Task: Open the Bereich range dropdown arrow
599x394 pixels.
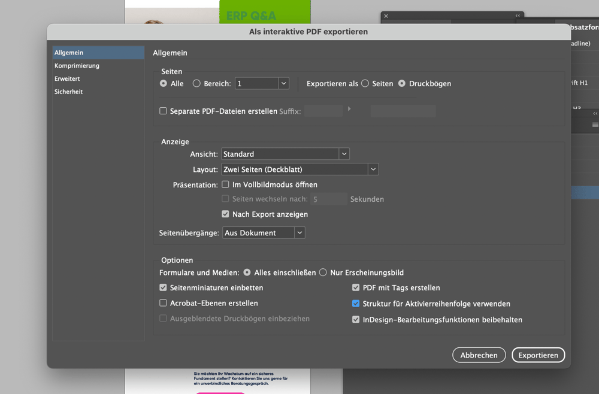Action: tap(283, 83)
